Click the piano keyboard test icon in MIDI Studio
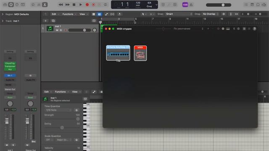The height and width of the screenshot is (151, 269). (228, 29)
